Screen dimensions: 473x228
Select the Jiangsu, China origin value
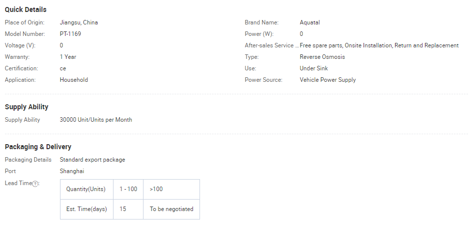click(x=78, y=22)
